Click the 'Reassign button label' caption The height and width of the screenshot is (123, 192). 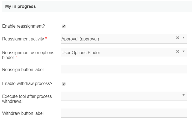23,70
